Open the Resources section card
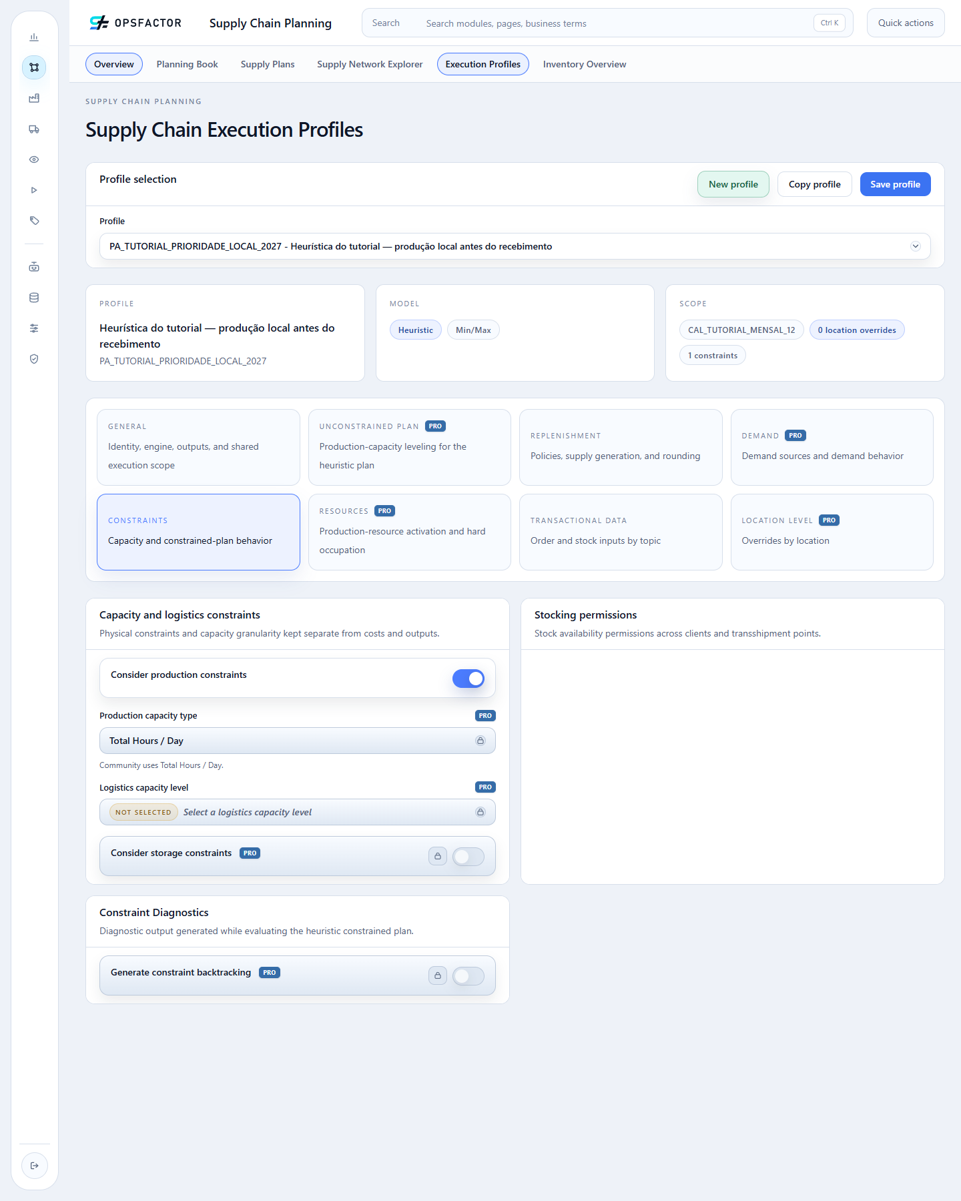 pyautogui.click(x=410, y=532)
